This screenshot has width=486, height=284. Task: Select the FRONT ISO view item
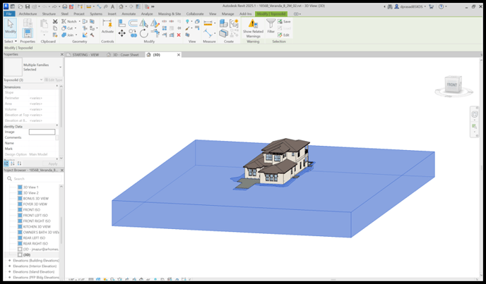click(x=32, y=210)
